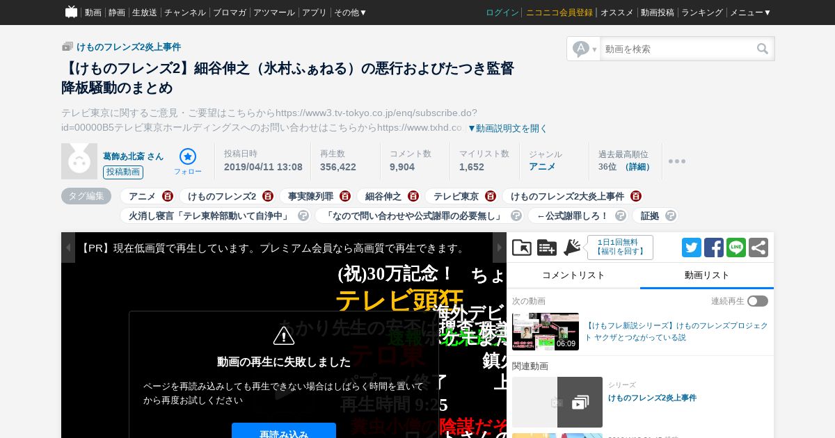Open the アプリ top menu item
Viewport: 835px width, 438px height.
coord(315,13)
